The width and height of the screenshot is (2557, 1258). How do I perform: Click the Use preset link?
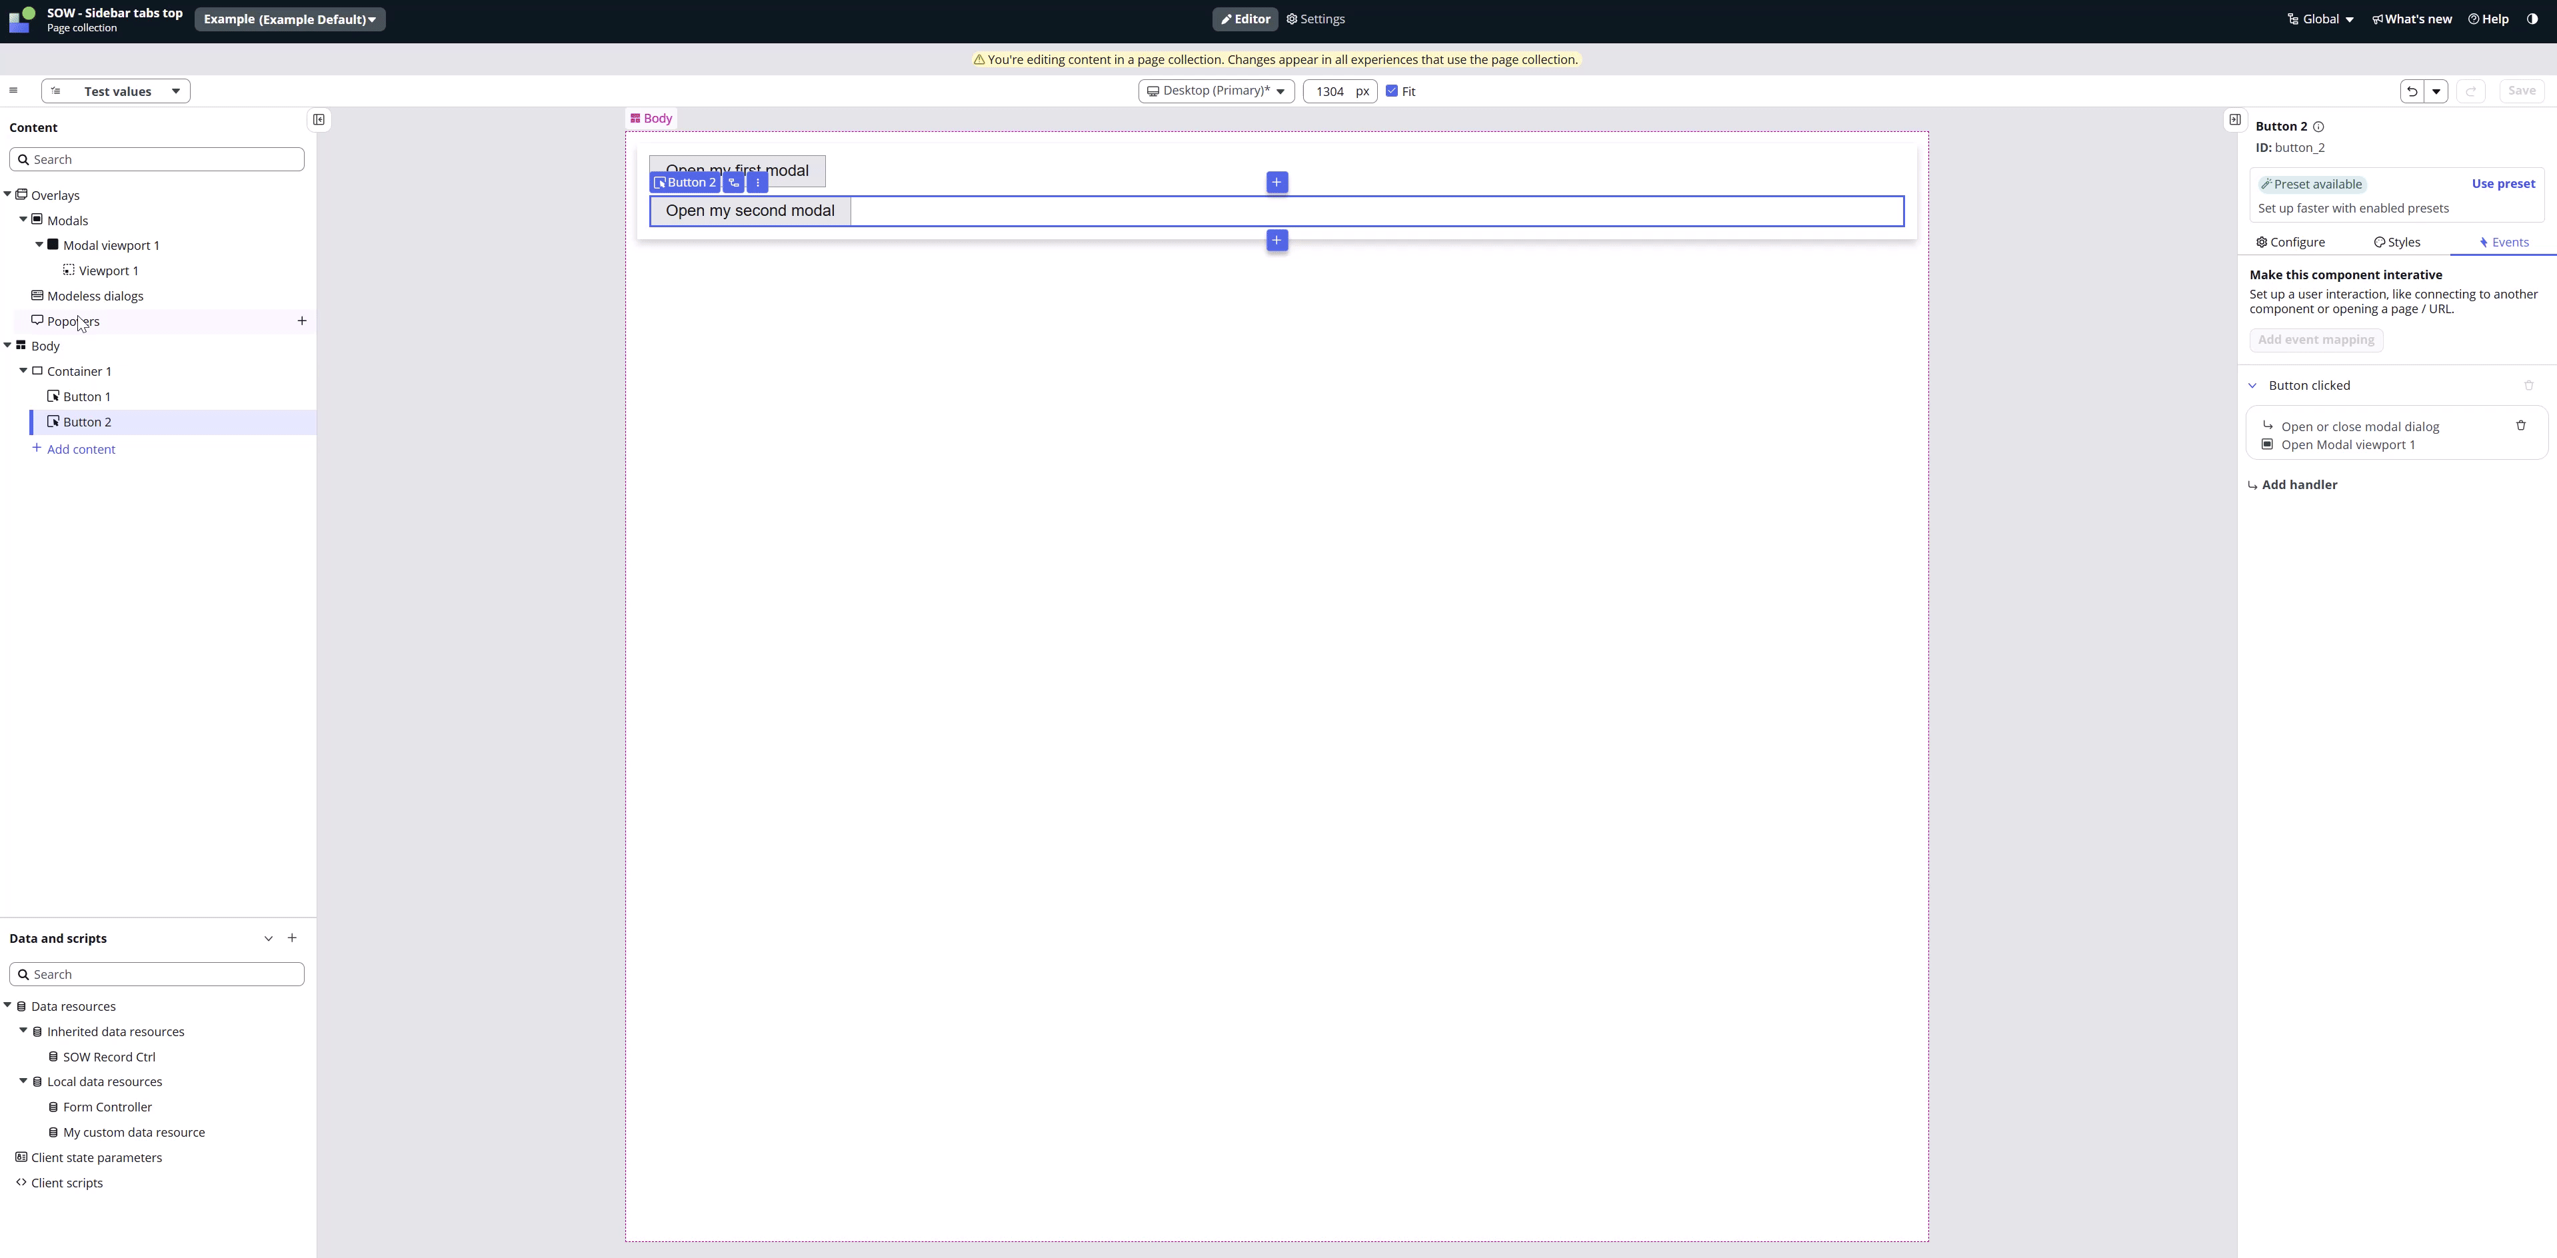coord(2502,183)
